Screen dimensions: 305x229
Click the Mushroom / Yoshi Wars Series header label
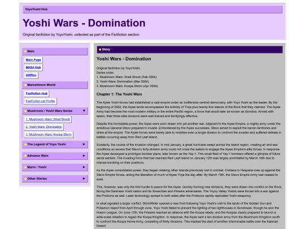[50, 111]
